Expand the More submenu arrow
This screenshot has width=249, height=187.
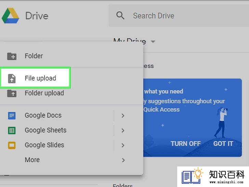(x=123, y=160)
